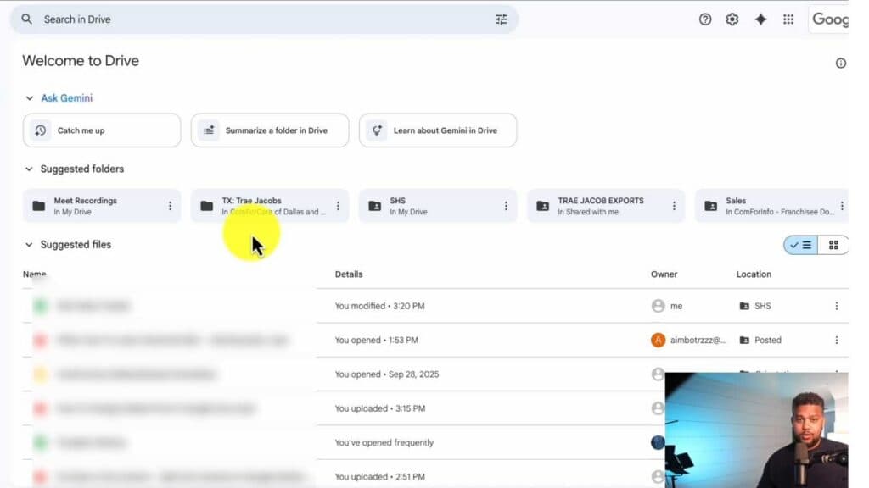Open the Ask Gemini link
This screenshot has width=869, height=488.
(x=66, y=98)
